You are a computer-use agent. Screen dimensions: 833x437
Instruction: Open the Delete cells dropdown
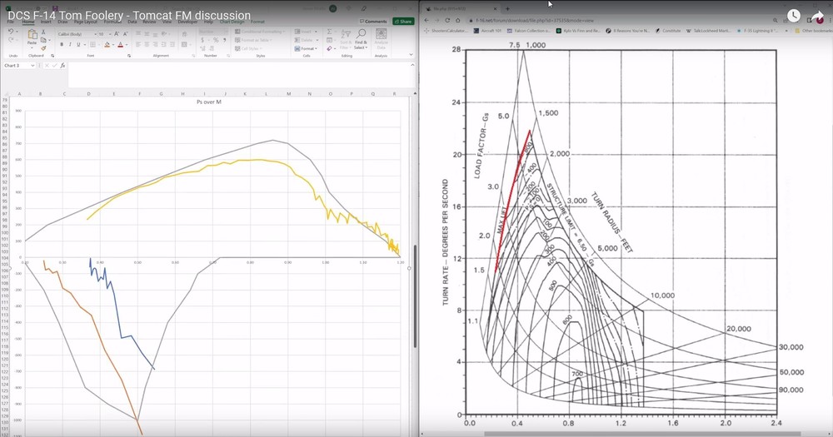(306, 40)
